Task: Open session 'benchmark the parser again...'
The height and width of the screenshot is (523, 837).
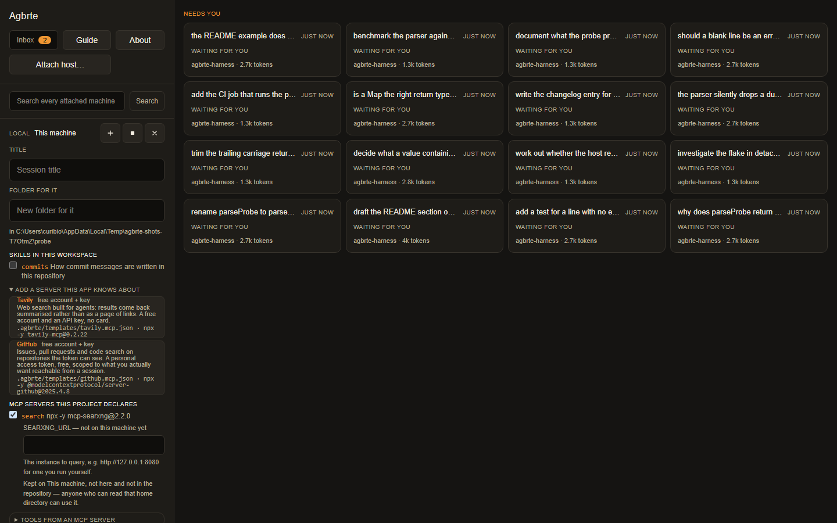Action: [424, 50]
